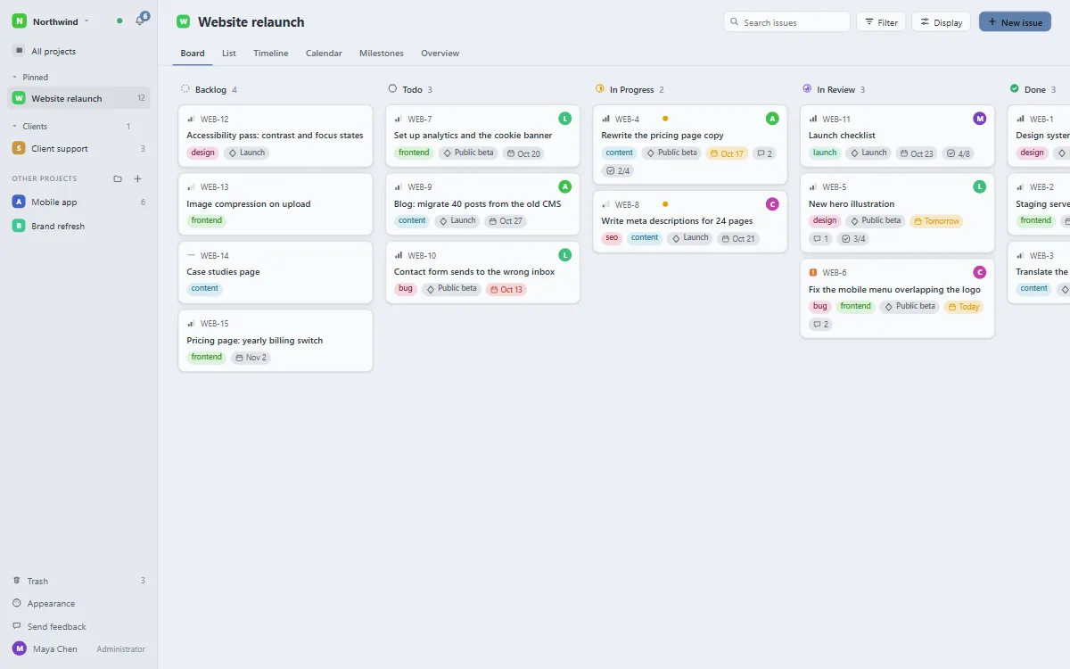Viewport: 1070px width, 669px height.
Task: Click the 2/4 checklist badge on WEB-4
Action: [x=618, y=170]
